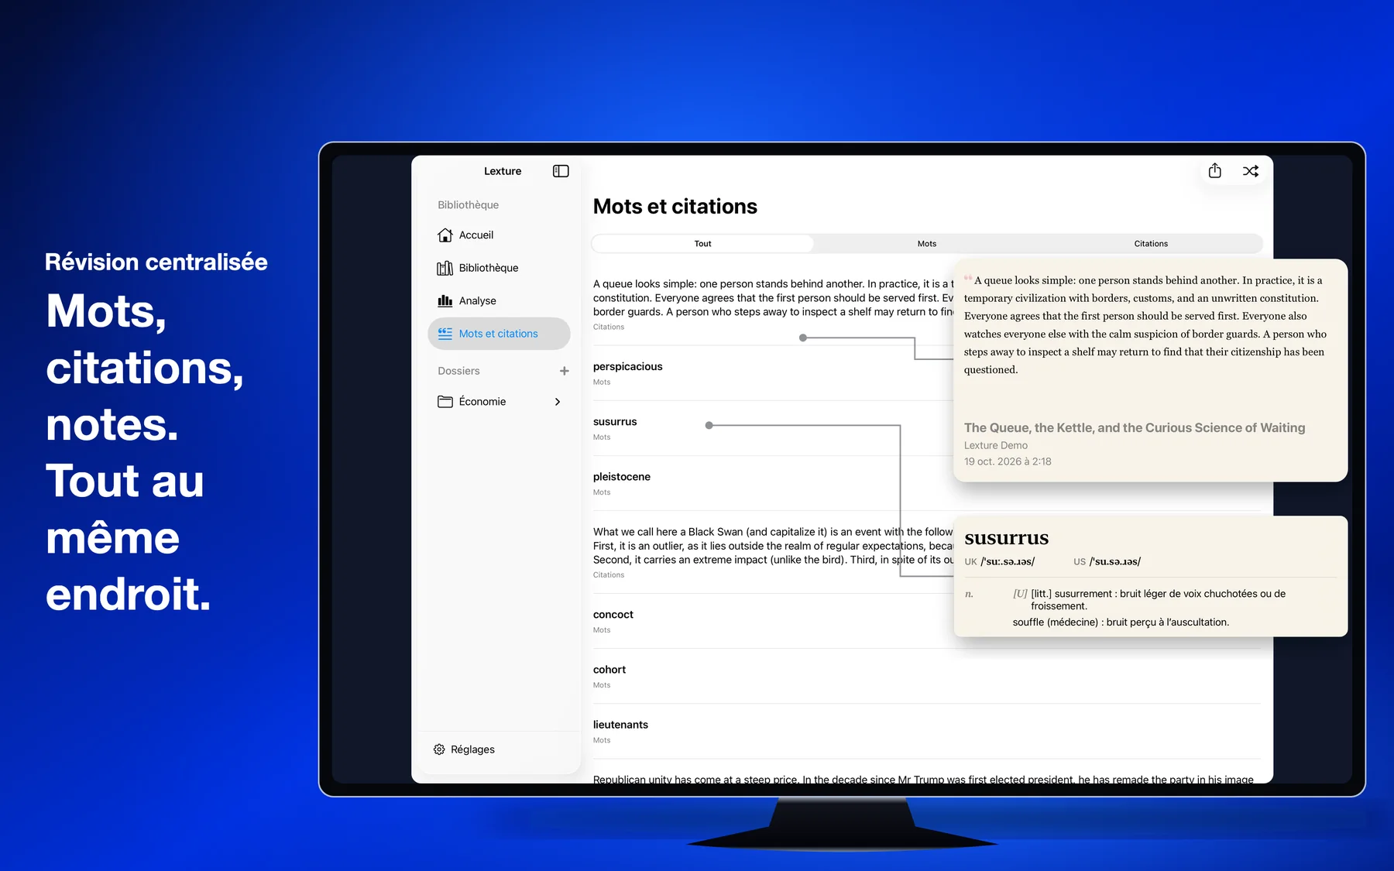Click the susurrus heading in definition card
Viewport: 1394px width, 871px height.
1006,538
